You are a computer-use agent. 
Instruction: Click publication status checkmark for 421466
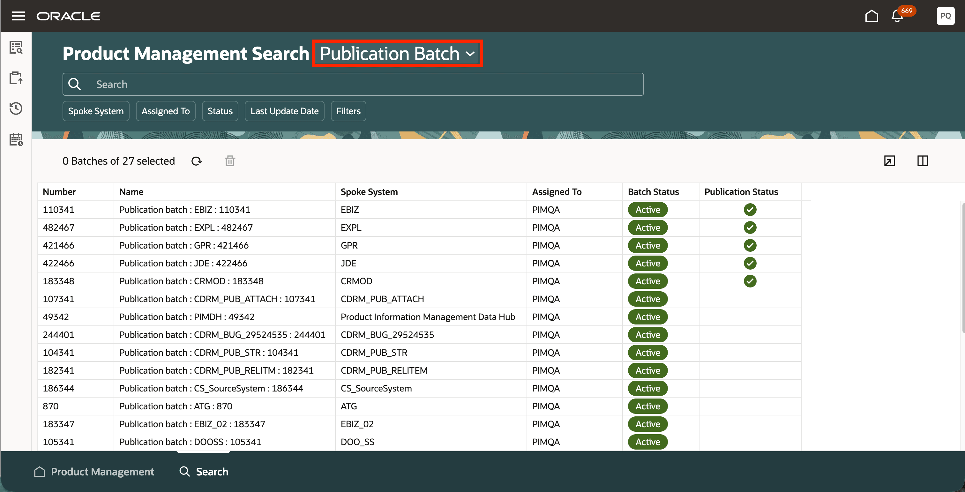click(750, 245)
